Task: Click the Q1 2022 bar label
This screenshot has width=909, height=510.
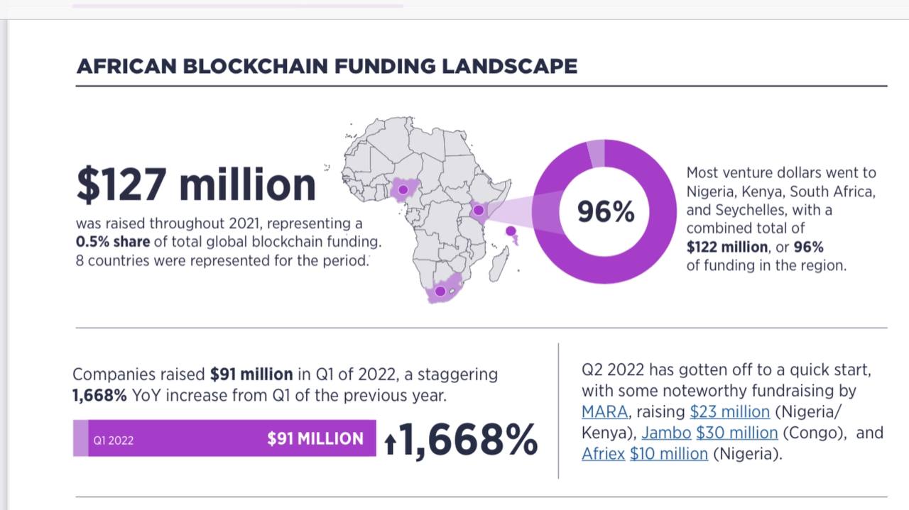Action: coord(114,440)
